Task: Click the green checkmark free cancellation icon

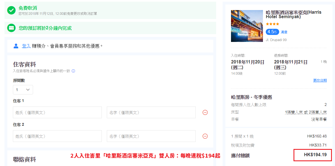Action: click(x=11, y=10)
